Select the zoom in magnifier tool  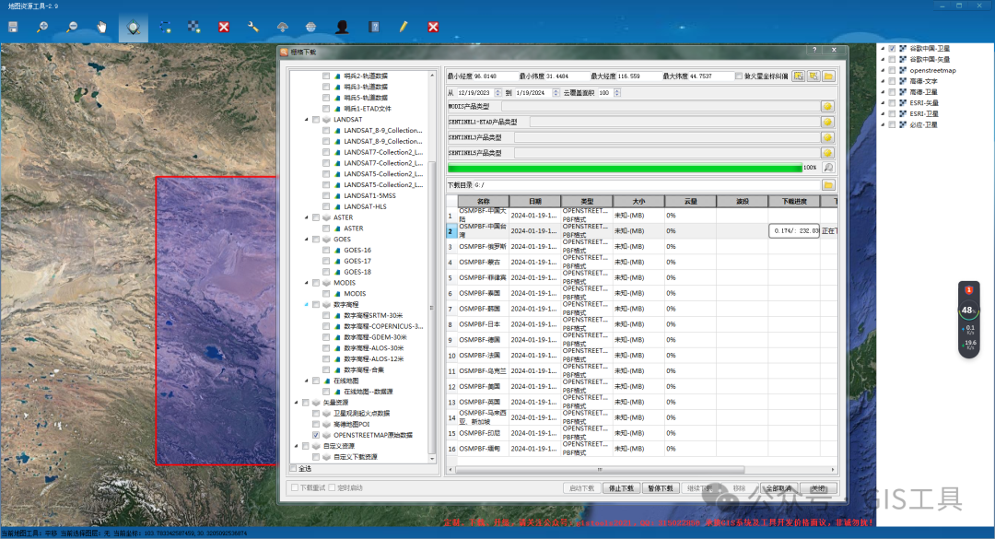click(42, 28)
